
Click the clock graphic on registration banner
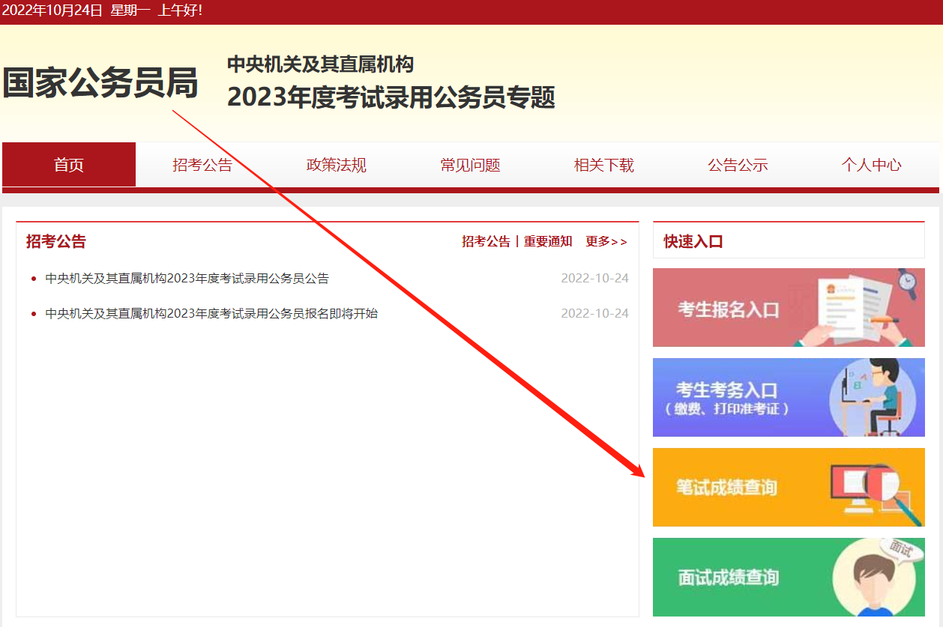pos(906,284)
